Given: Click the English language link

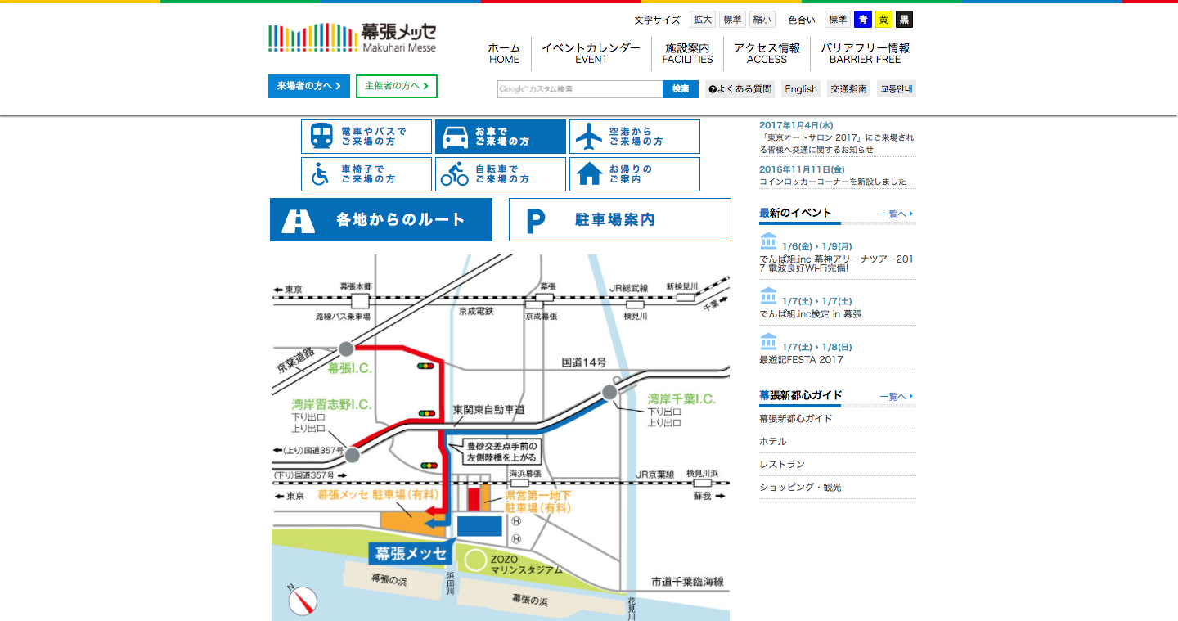Looking at the screenshot, I should tap(800, 88).
